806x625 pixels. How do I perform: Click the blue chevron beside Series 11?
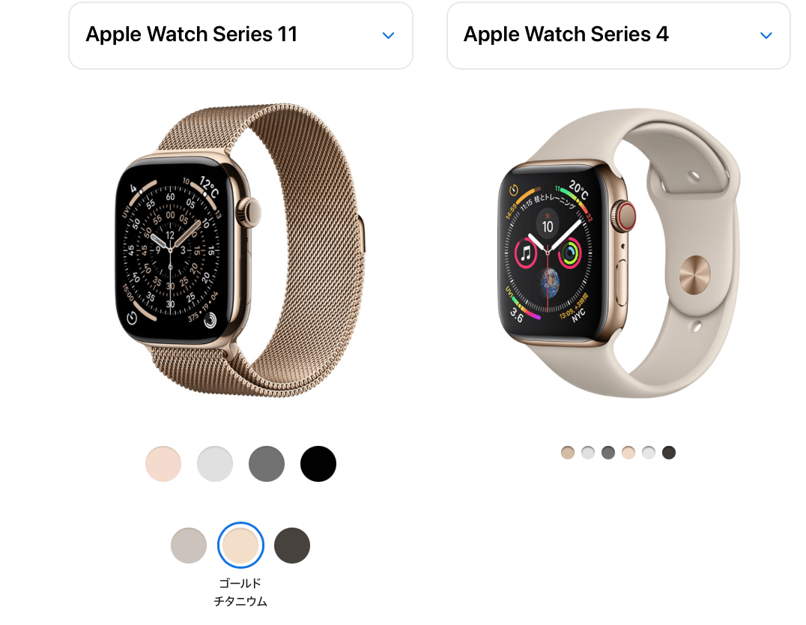point(389,35)
